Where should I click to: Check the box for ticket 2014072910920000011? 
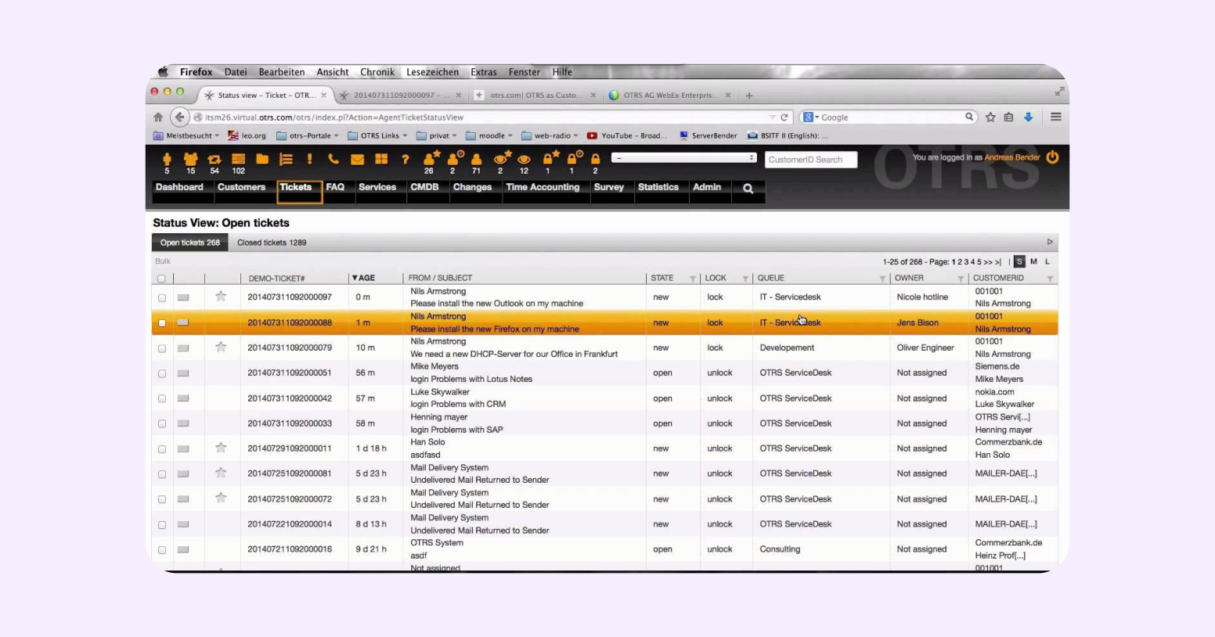point(162,449)
